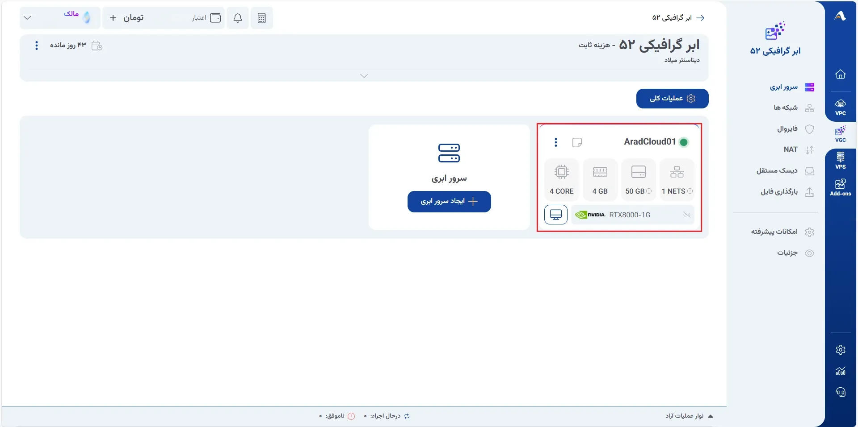Click the ایجاد سرور ابری button
Screen dimensions: 858x427
(449, 202)
